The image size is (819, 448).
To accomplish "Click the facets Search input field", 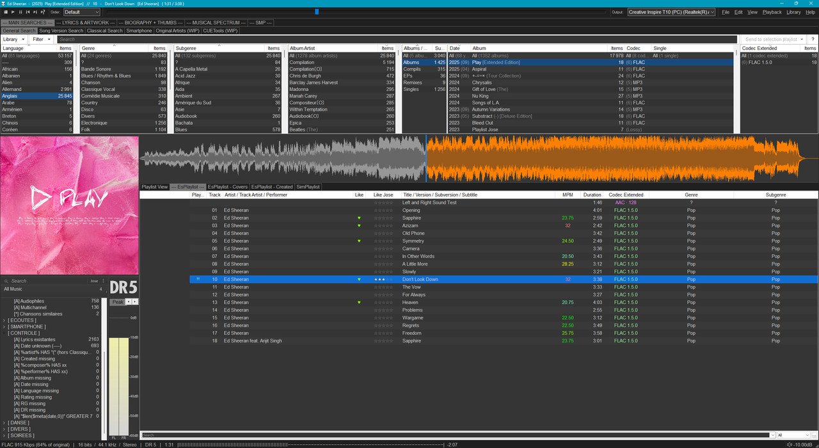I will 397,39.
